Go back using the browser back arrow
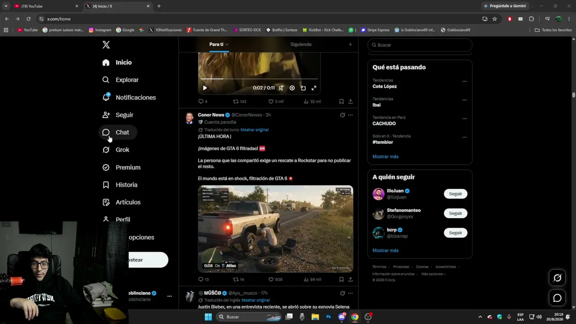Viewport: 576px width, 324px height. coord(7,19)
